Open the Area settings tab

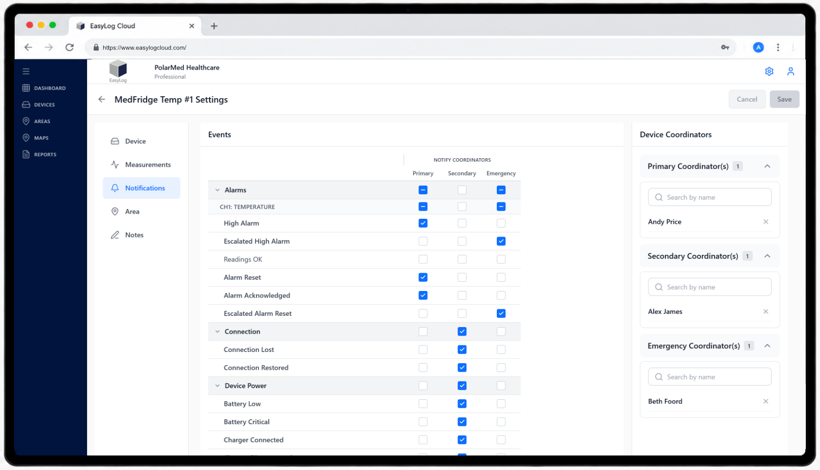coord(142,212)
